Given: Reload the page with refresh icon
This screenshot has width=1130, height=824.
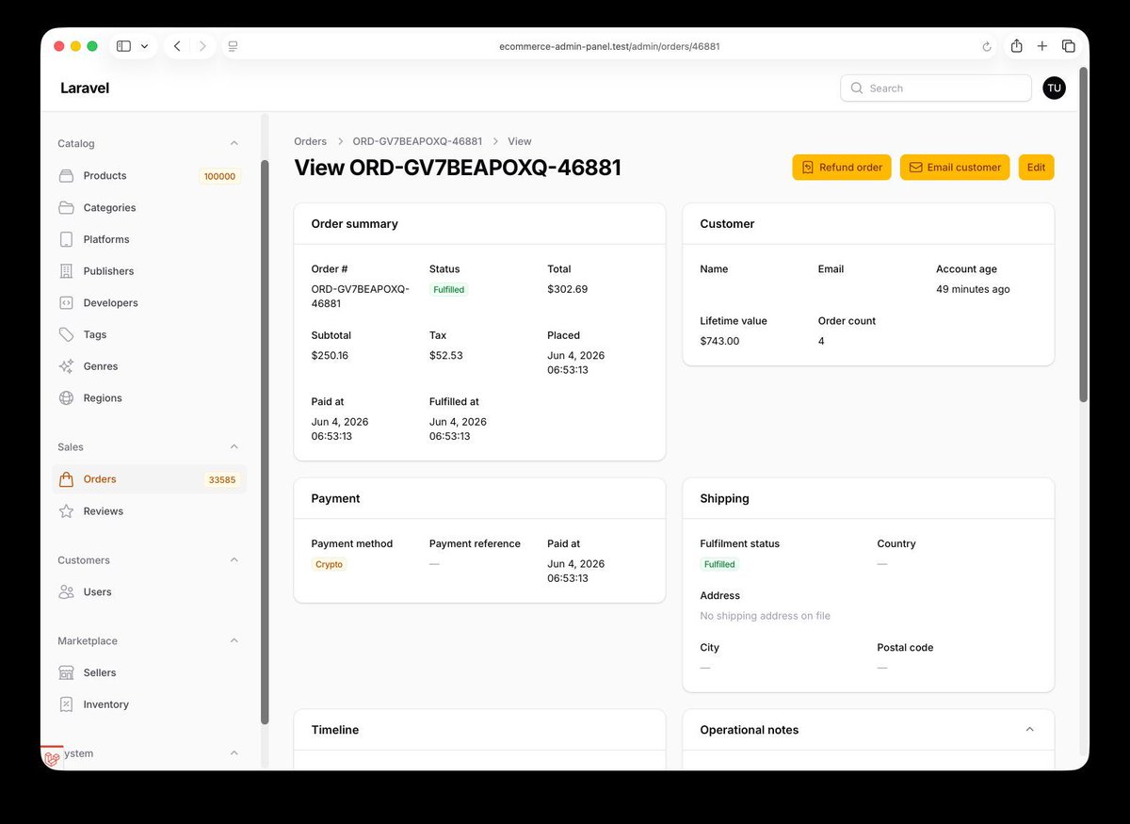Looking at the screenshot, I should (x=987, y=46).
